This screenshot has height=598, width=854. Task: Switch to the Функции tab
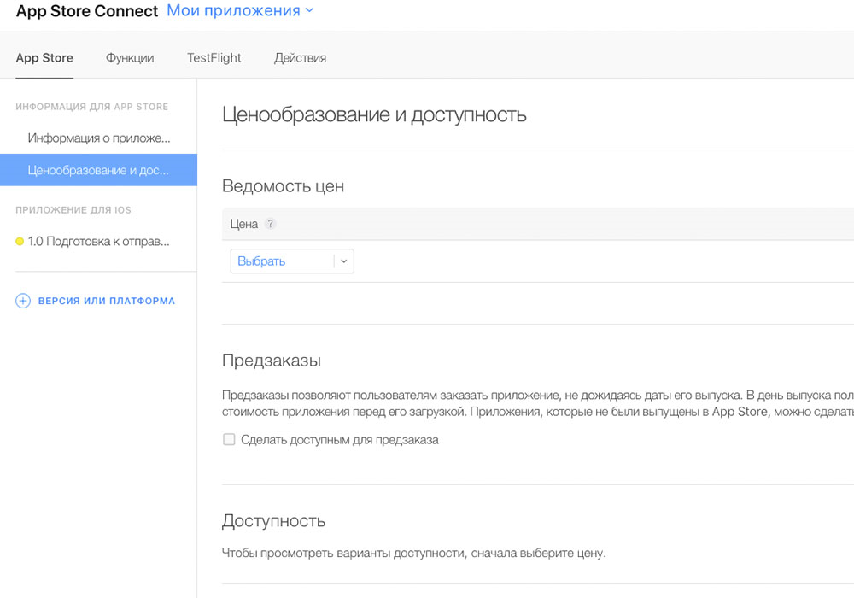[130, 58]
